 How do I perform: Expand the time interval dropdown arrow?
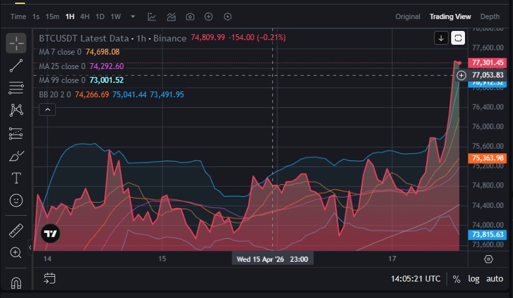click(134, 16)
